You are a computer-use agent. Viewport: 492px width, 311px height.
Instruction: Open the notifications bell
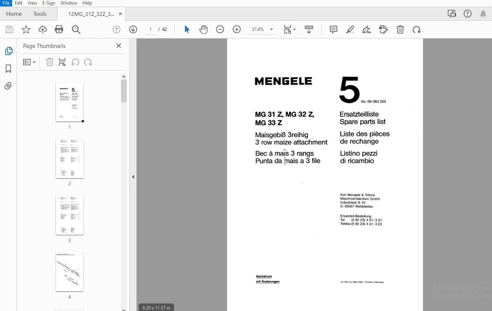(x=483, y=14)
